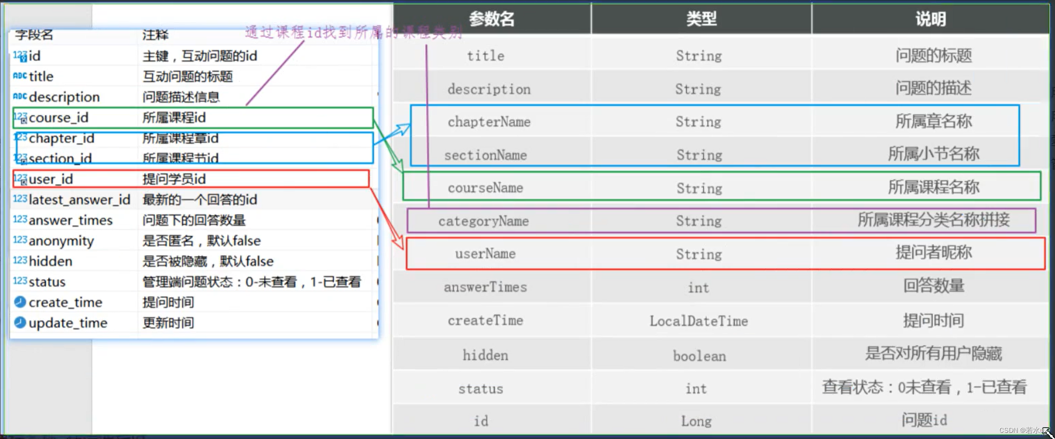Select description 问题id
This screenshot has height=439, width=1055.
[924, 420]
